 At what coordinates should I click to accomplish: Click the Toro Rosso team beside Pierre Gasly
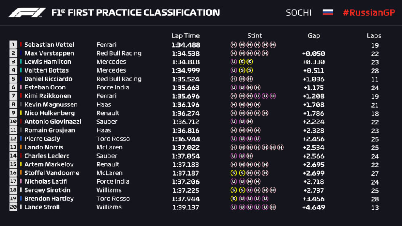(113, 139)
